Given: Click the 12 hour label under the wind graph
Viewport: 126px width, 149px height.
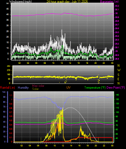Looking at the screenshot, I should (x=62, y=63).
